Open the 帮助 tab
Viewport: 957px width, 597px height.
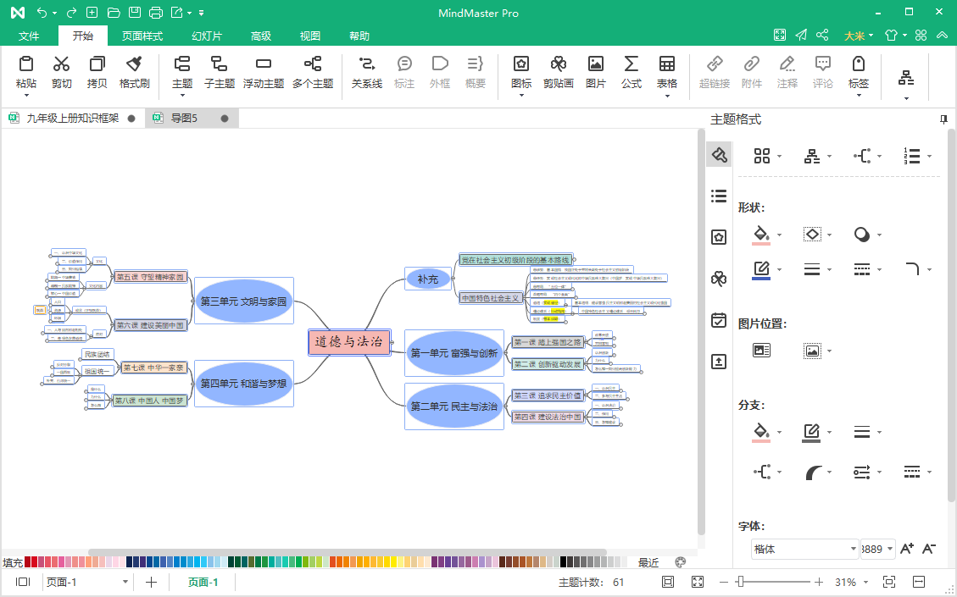point(359,36)
